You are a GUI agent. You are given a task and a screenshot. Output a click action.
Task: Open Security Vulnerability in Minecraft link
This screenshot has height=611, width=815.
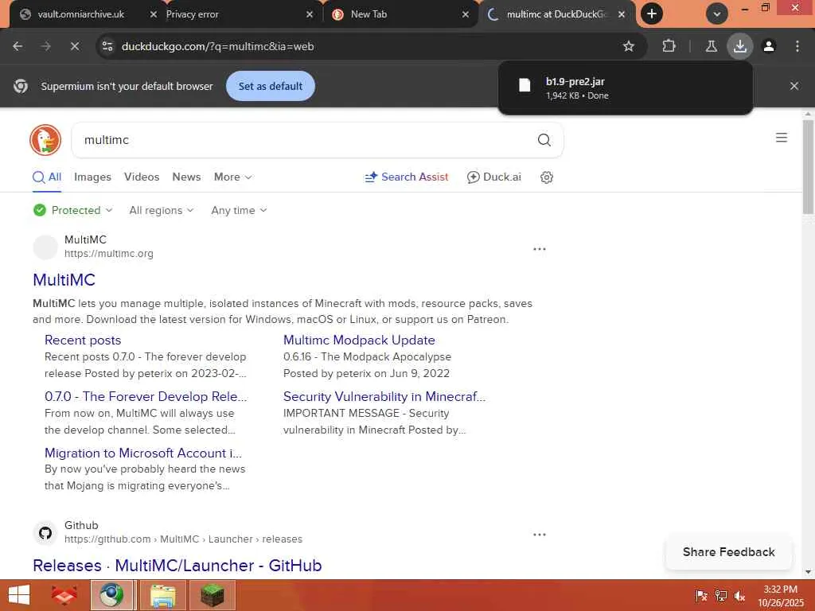(x=384, y=396)
